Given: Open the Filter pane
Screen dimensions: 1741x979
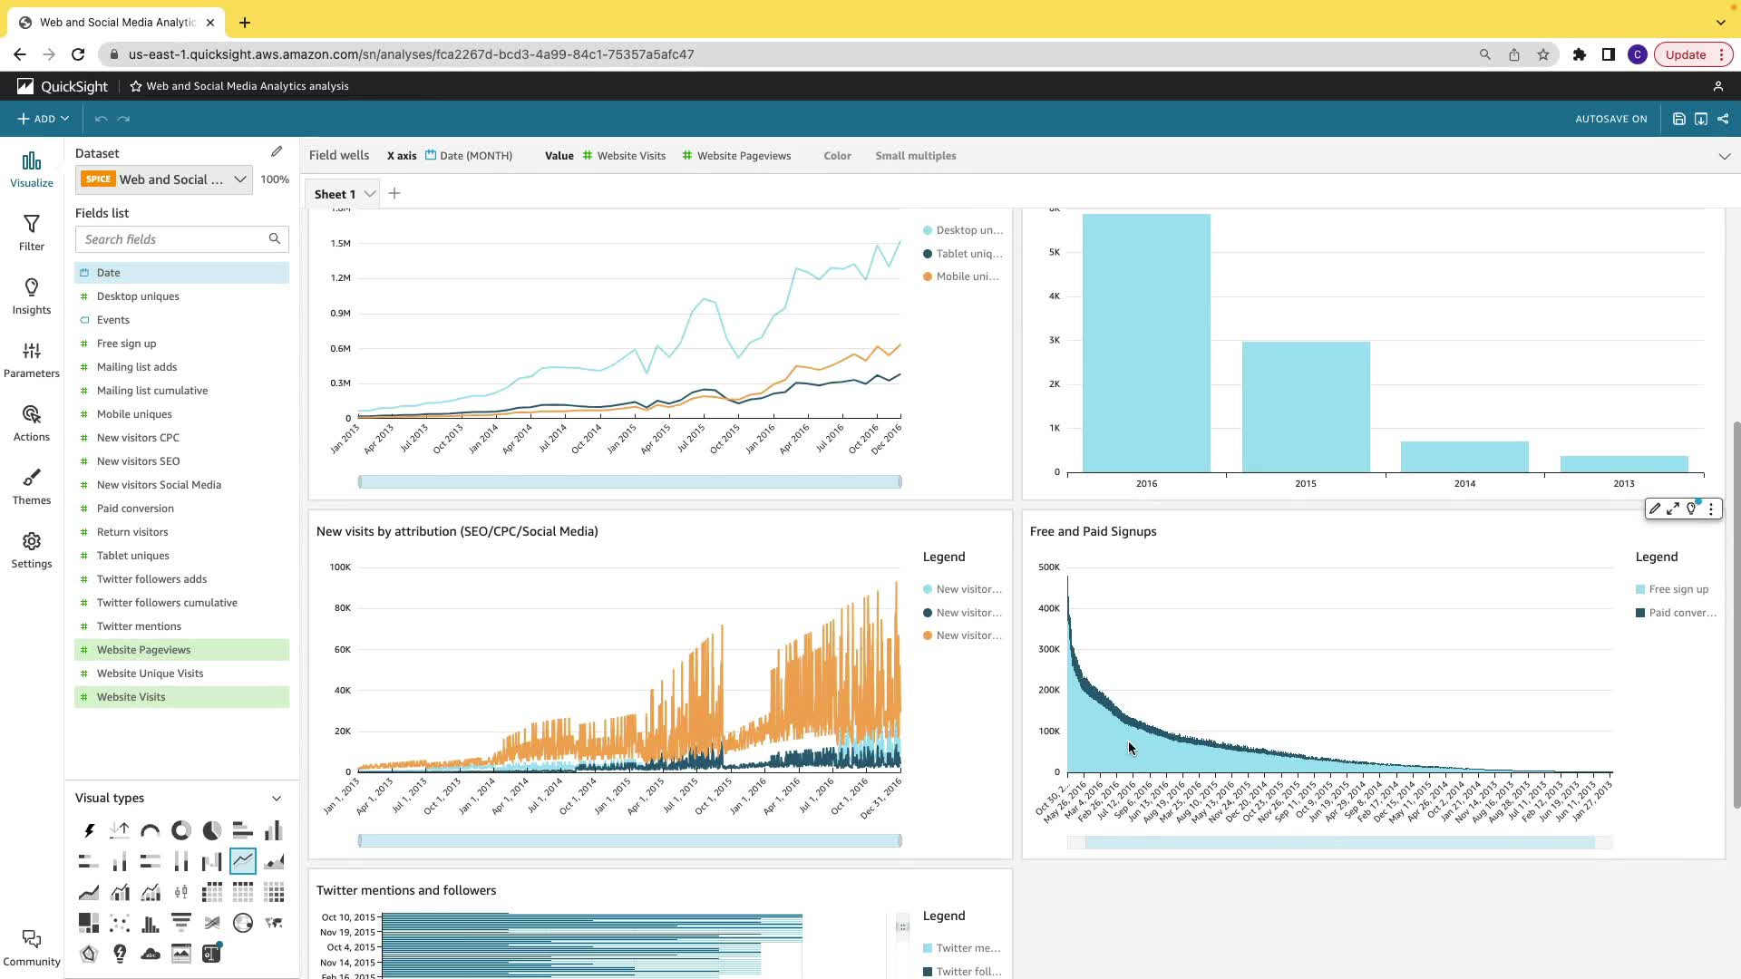Looking at the screenshot, I should click(32, 232).
